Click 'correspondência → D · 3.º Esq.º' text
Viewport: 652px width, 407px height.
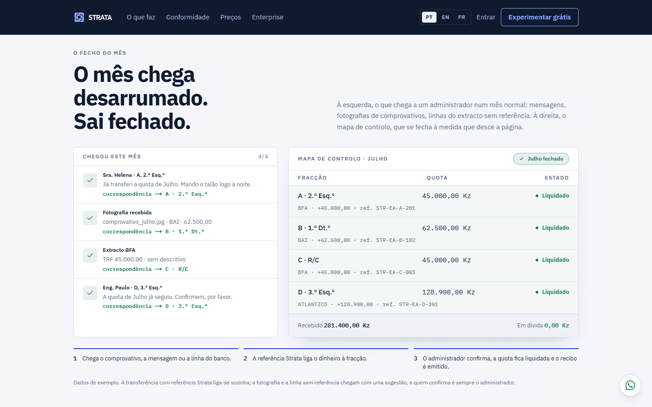(155, 306)
